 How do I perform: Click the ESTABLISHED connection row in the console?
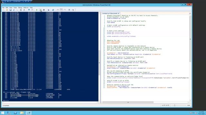33,95
